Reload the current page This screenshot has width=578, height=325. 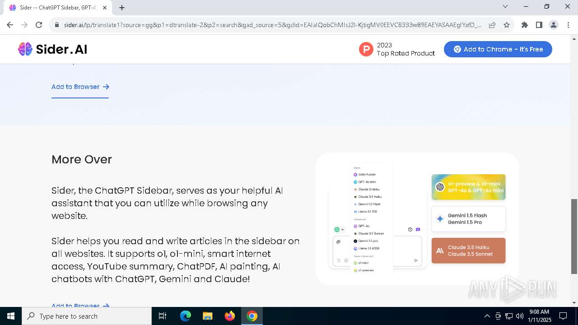click(39, 25)
